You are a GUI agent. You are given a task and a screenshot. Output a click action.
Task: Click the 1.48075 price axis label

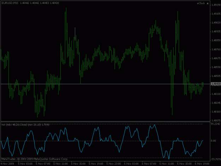click(x=216, y=121)
